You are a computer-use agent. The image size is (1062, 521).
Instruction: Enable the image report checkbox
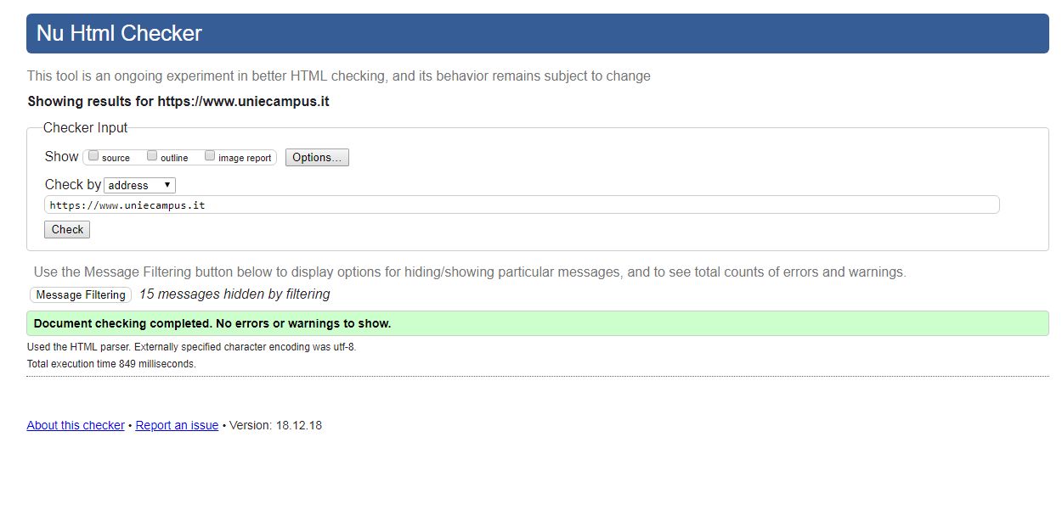pyautogui.click(x=210, y=156)
